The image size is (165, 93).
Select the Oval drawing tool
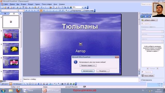point(33,84)
